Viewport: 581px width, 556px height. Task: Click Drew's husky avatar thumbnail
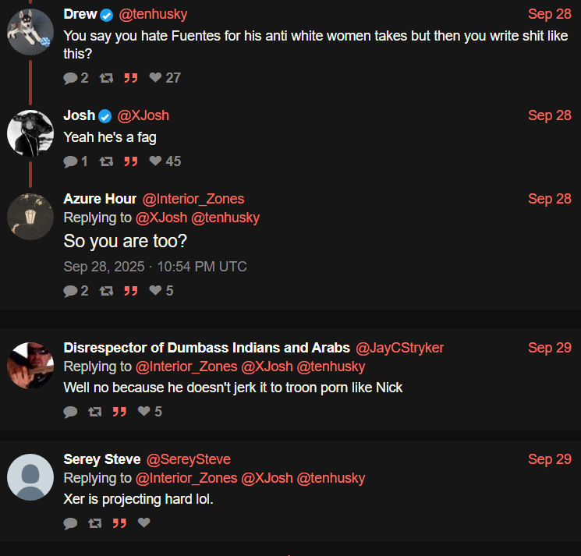(30, 32)
